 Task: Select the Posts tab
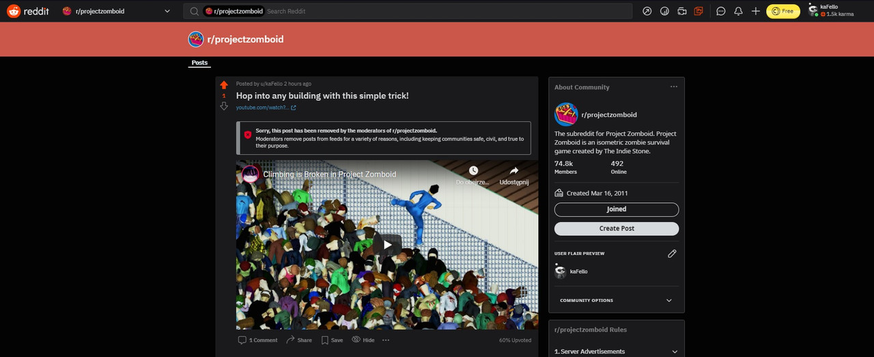pos(199,63)
